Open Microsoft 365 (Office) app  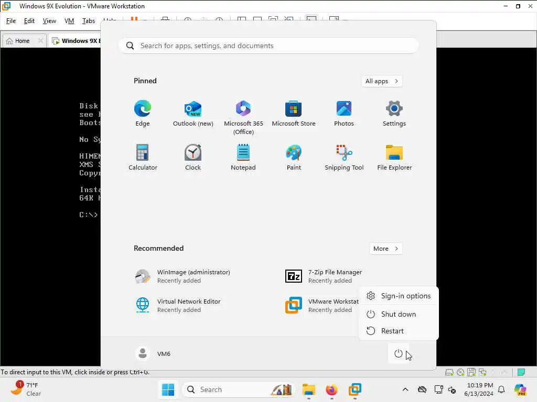pos(243,118)
